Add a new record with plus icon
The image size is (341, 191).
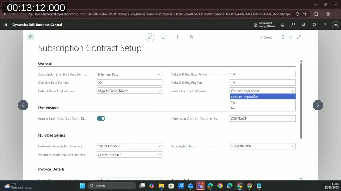click(177, 37)
